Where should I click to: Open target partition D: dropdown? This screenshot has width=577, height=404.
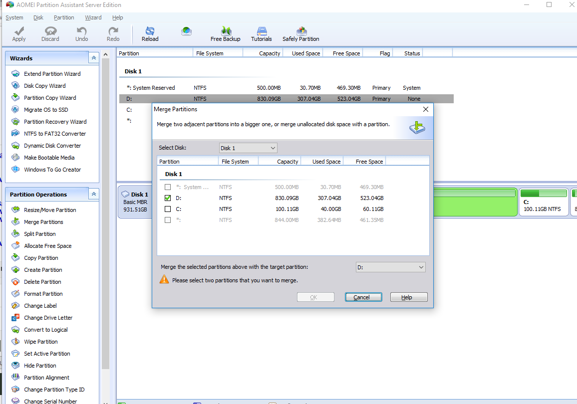click(390, 267)
